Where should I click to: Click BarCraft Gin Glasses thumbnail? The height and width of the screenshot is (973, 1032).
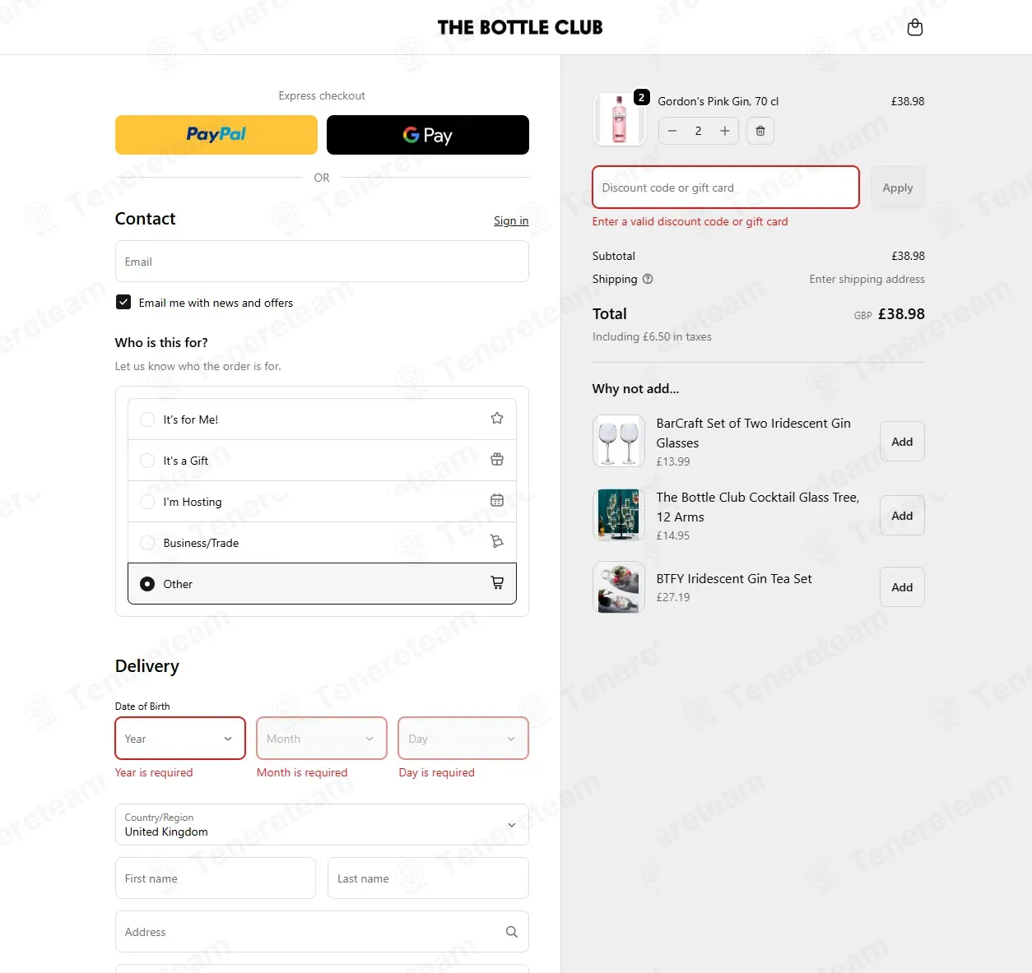[619, 441]
